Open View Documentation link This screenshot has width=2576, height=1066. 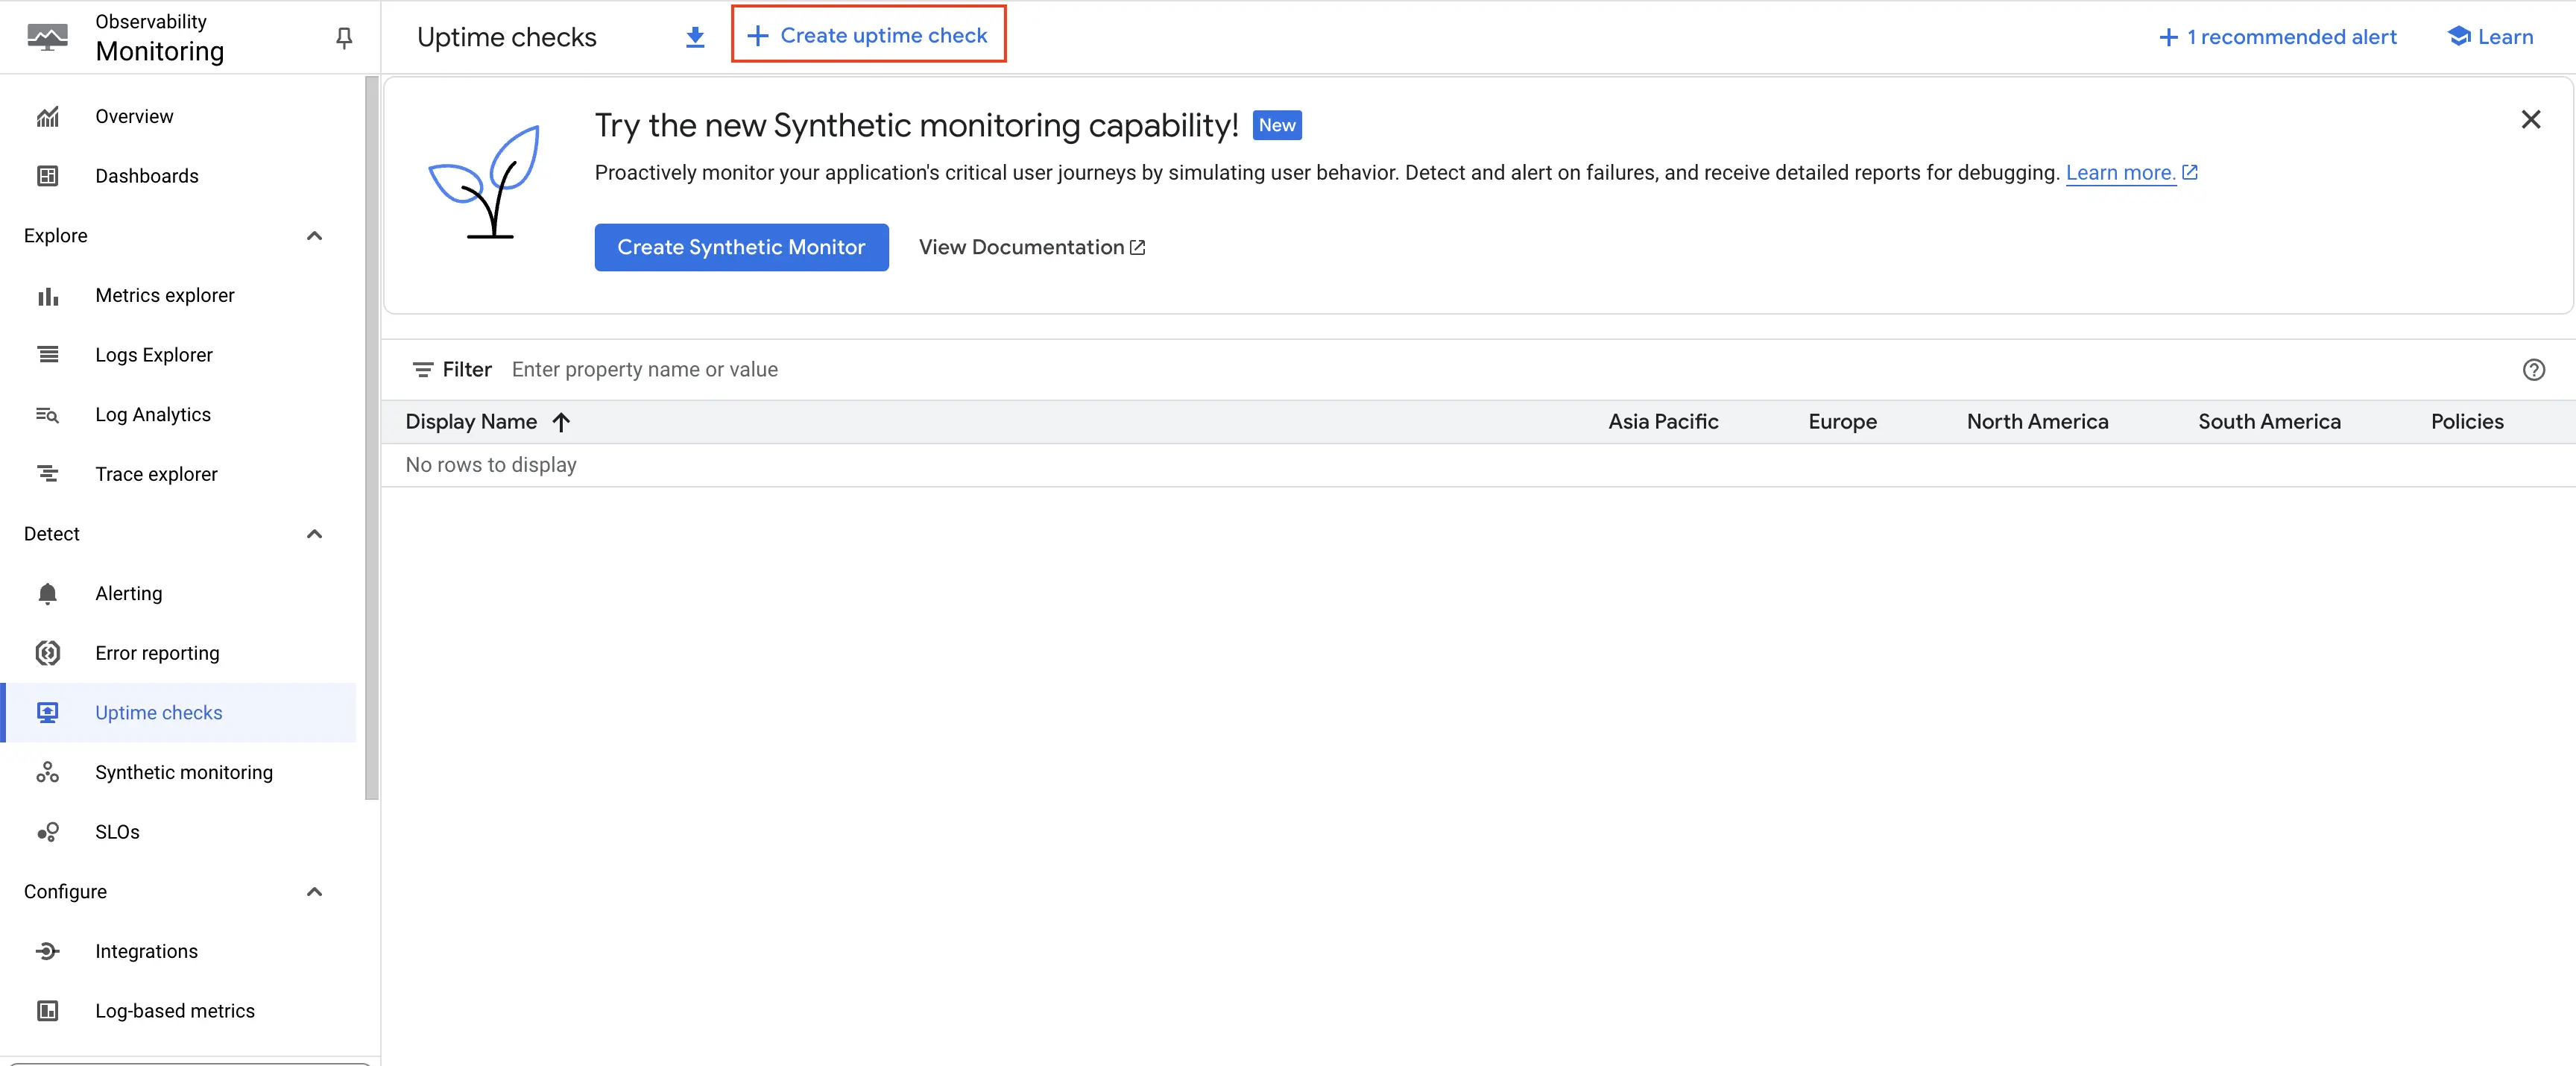[x=1032, y=247]
